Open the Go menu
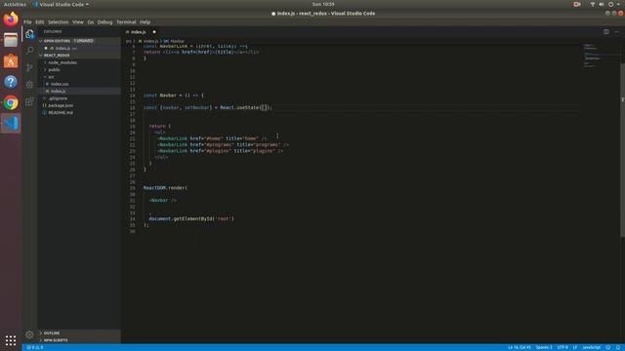Image resolution: width=625 pixels, height=351 pixels. pos(91,21)
